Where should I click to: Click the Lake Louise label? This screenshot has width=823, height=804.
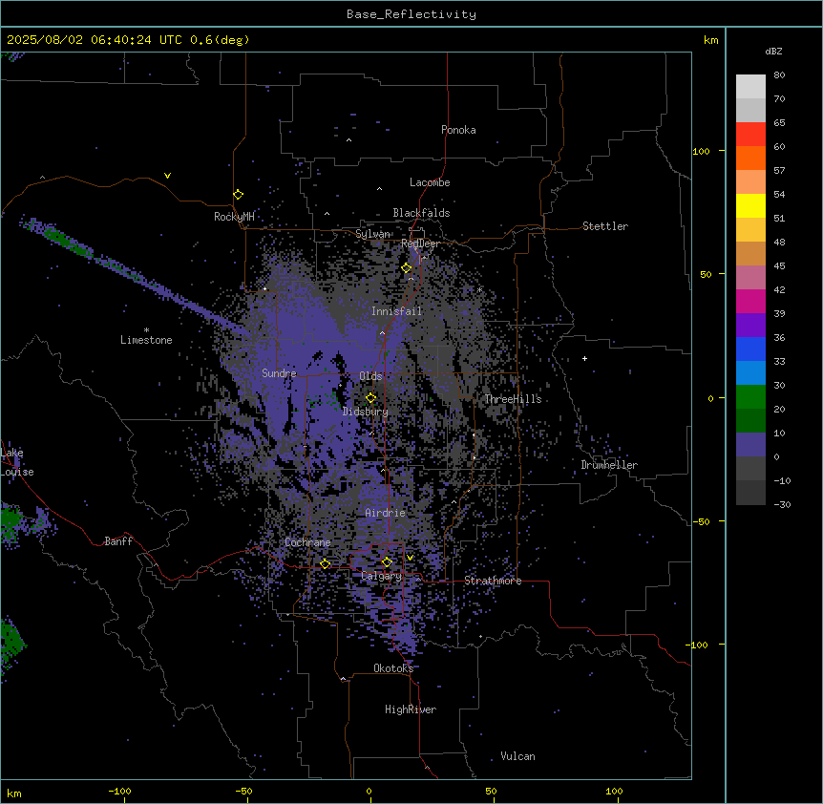[17, 462]
